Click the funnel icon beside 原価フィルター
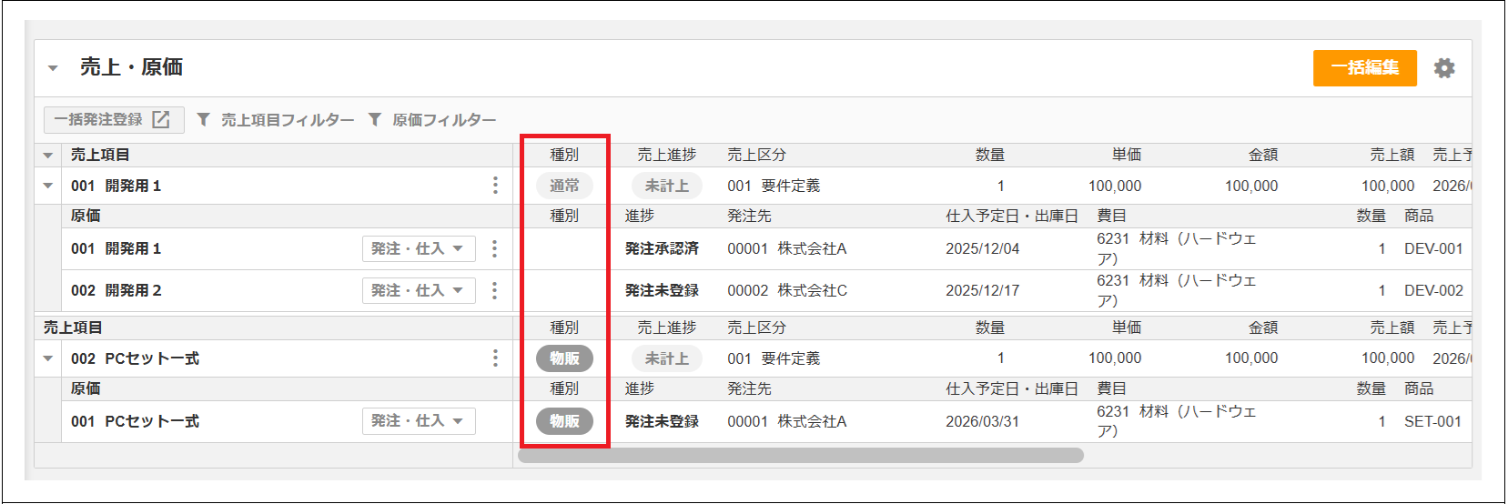The image size is (1508, 504). click(x=375, y=120)
